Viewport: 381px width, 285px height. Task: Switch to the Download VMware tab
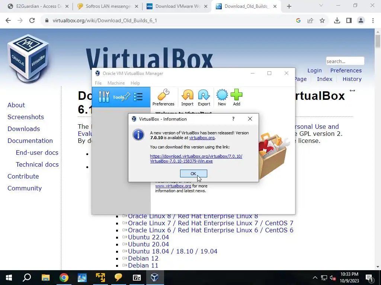tap(177, 6)
